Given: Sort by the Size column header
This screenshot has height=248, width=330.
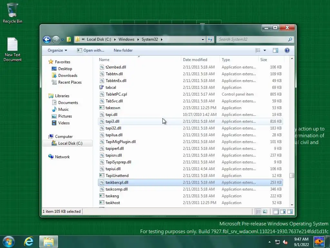Looking at the screenshot, I should point(271,60).
